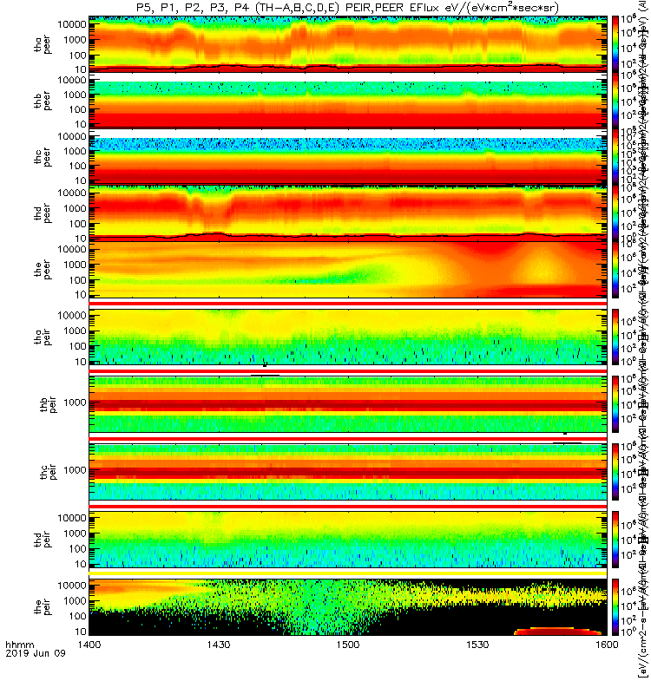651x694 pixels.
Task: Select the 'tha peer' panel label
Action: pyautogui.click(x=43, y=45)
